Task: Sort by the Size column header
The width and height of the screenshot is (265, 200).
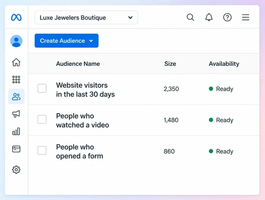Action: [170, 64]
